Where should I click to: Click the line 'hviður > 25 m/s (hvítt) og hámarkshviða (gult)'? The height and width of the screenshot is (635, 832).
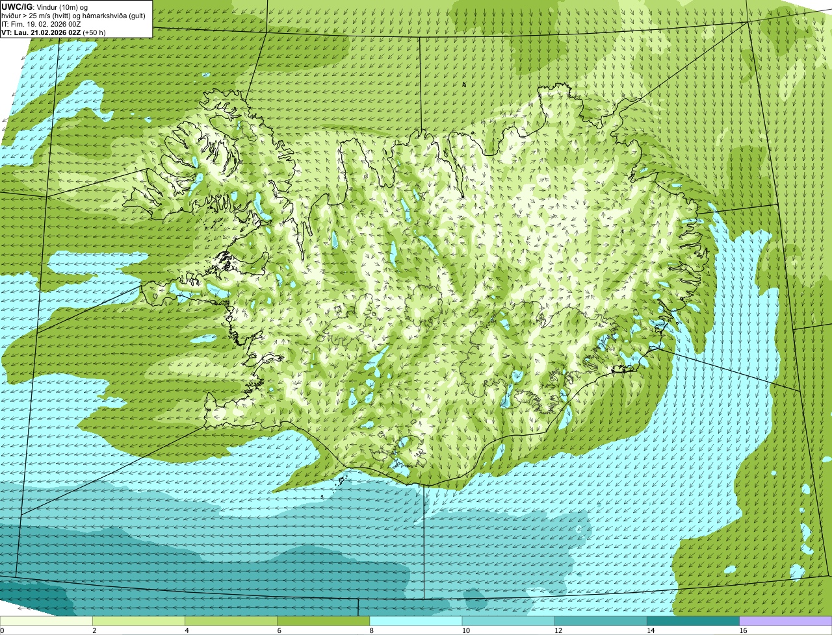(73, 15)
